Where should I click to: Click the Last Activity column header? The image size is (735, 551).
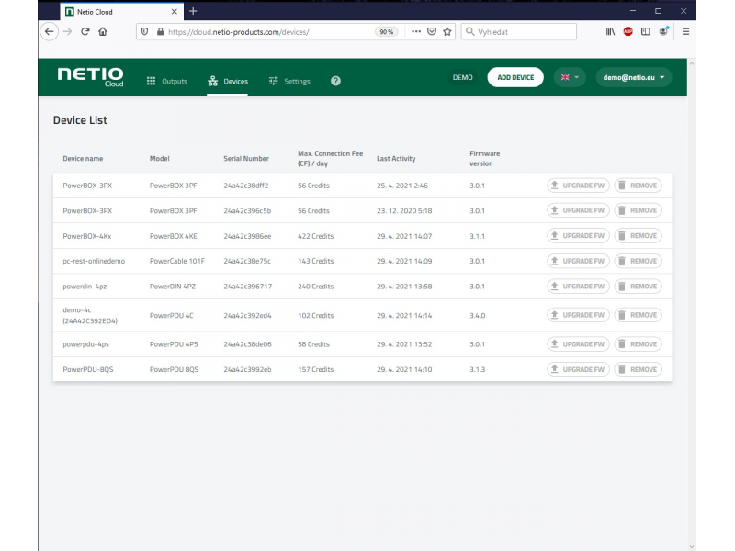396,158
